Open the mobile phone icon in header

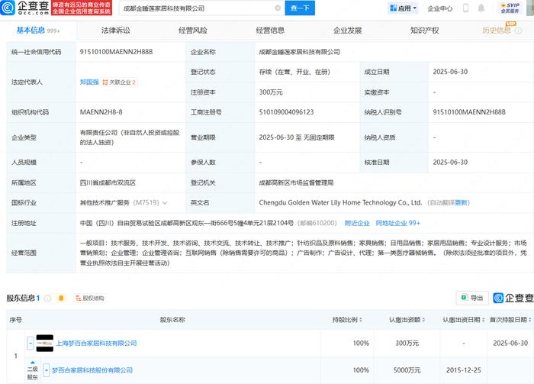465,8
